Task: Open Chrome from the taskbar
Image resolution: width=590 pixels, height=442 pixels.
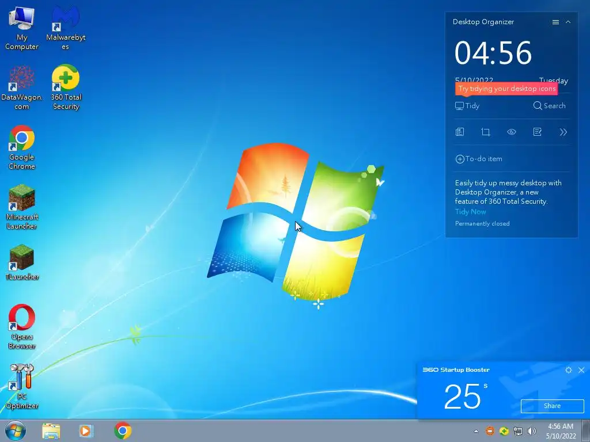Action: (123, 430)
